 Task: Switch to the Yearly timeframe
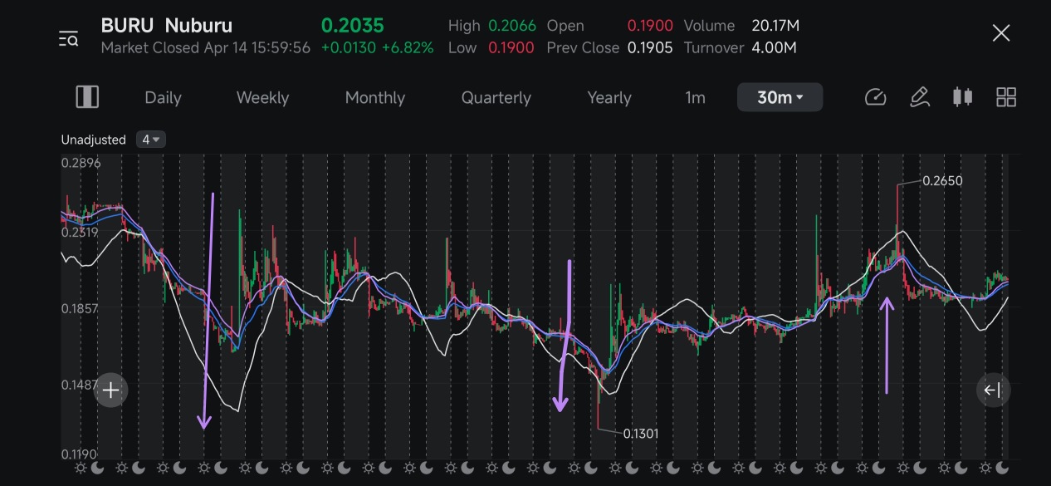tap(609, 97)
